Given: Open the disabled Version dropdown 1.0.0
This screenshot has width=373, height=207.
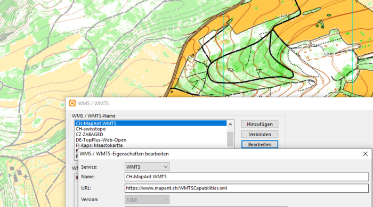Looking at the screenshot, I should pos(147,200).
